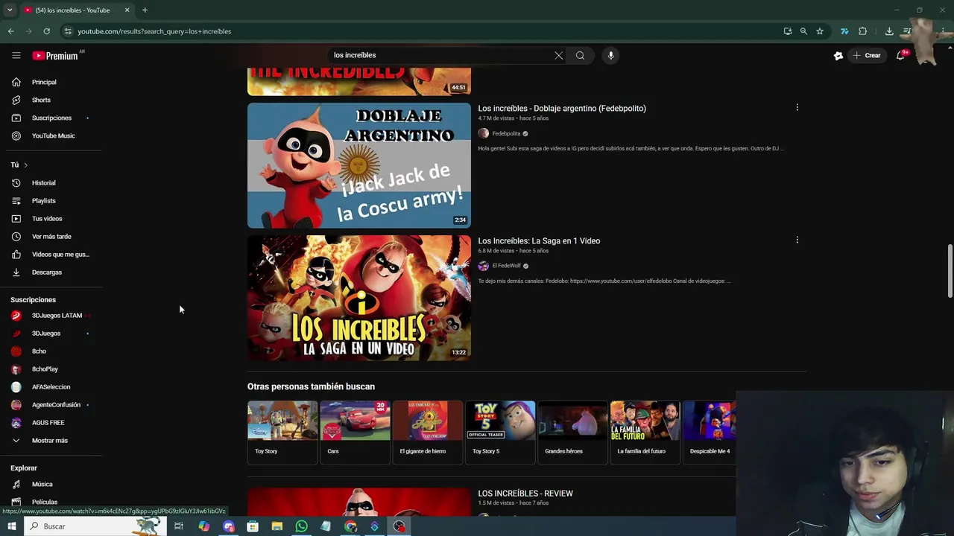The image size is (954, 536).
Task: Expand the Tú section chevron
Action: [25, 165]
